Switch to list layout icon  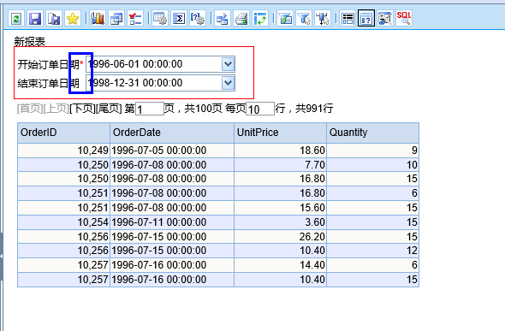point(348,18)
